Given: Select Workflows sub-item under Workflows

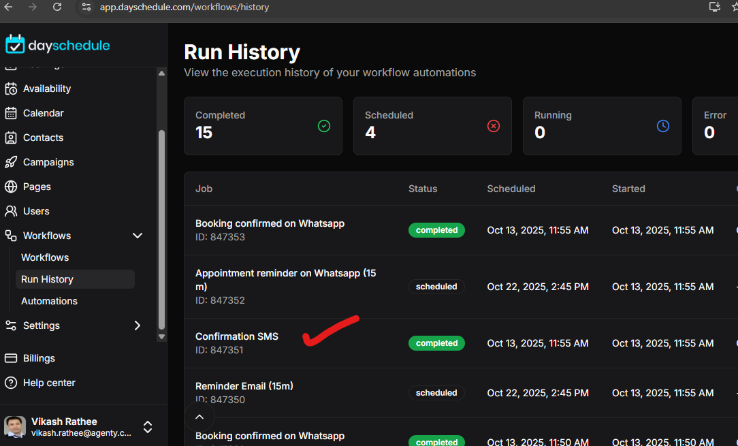Looking at the screenshot, I should point(45,257).
